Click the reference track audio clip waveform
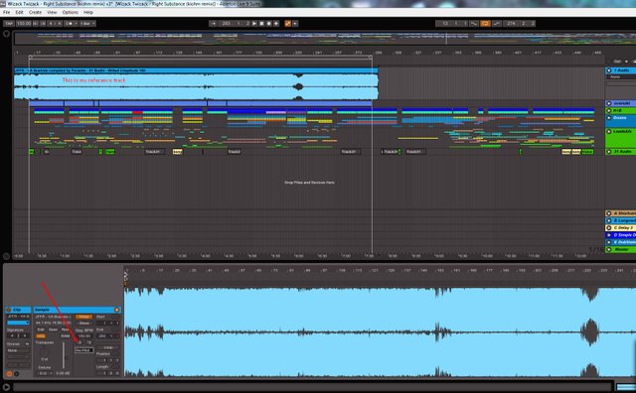Screen dimensions: 636x393 pos(196,86)
